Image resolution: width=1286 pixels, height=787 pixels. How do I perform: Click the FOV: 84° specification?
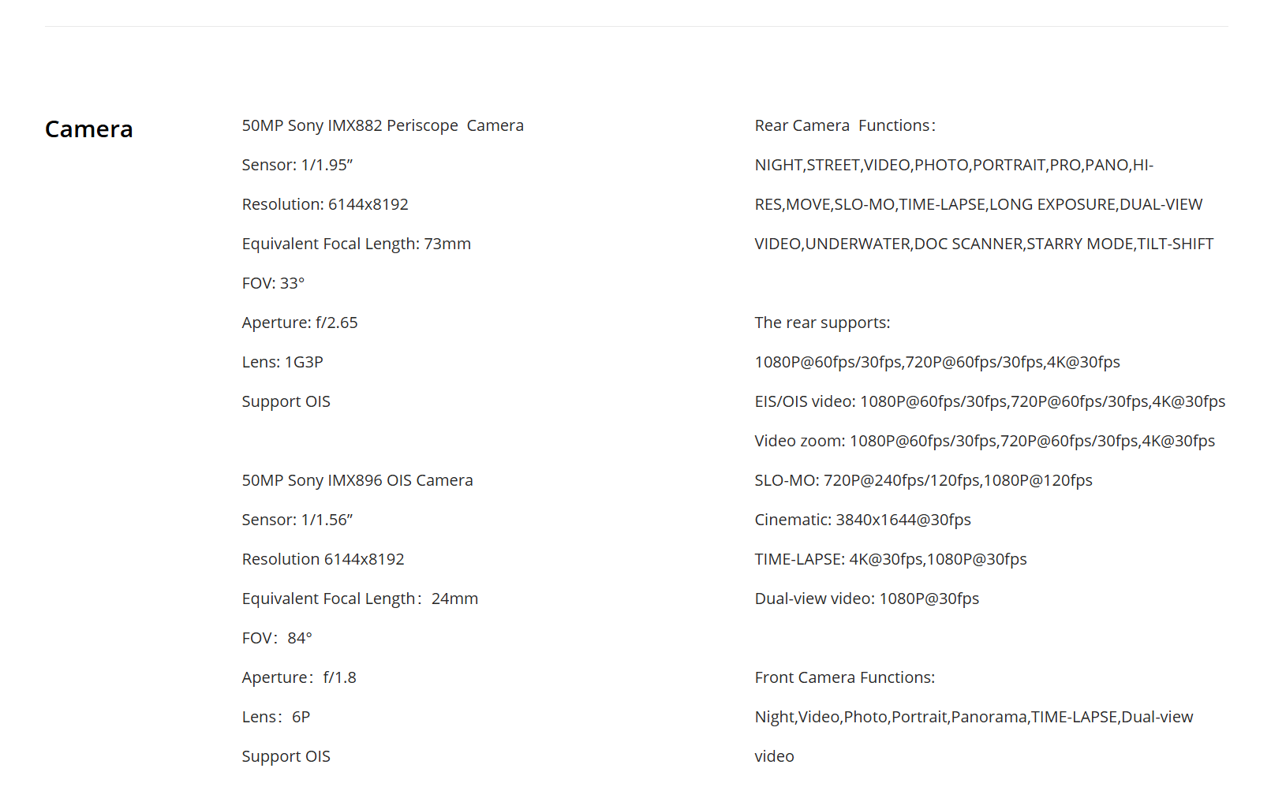pos(277,638)
